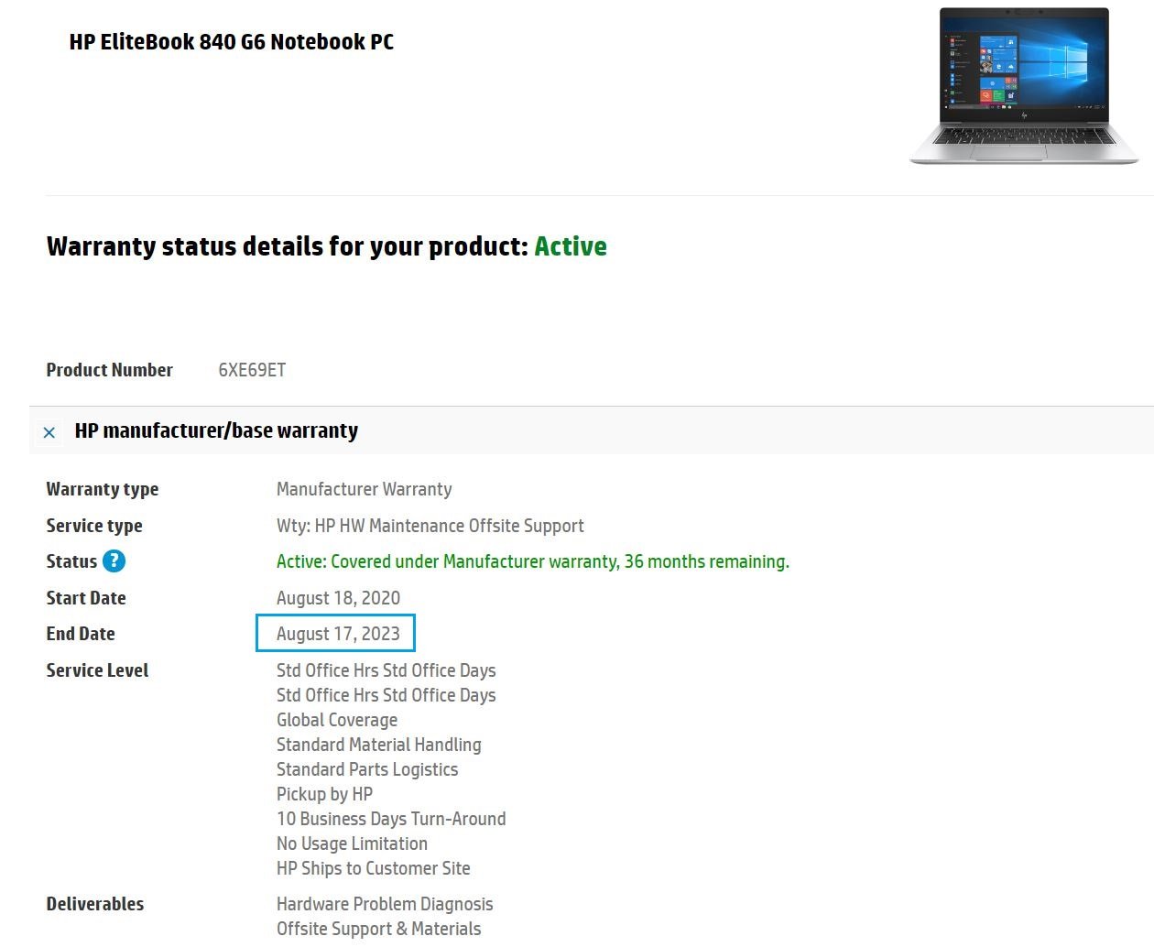
Task: Click the start date August 18, 2020
Action: point(339,598)
